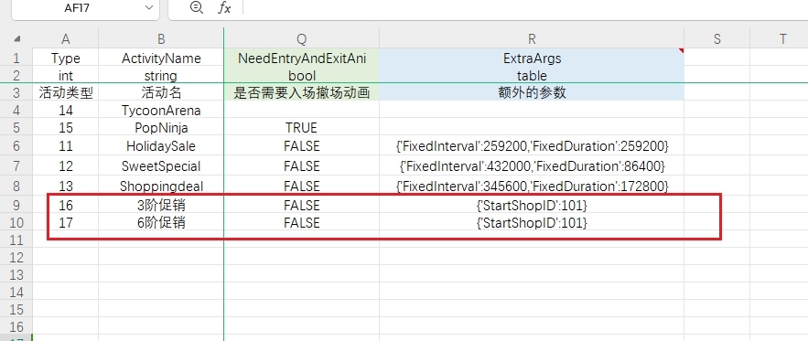
Task: Click the '是否需要入场撤场动画' cell
Action: (x=302, y=92)
